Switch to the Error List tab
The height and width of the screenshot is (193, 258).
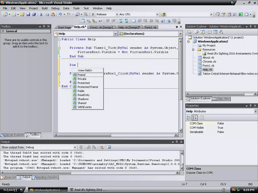pyautogui.click(x=9, y=177)
